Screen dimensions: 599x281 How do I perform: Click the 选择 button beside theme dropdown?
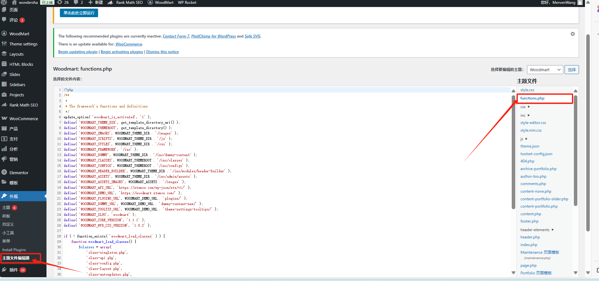pos(572,70)
